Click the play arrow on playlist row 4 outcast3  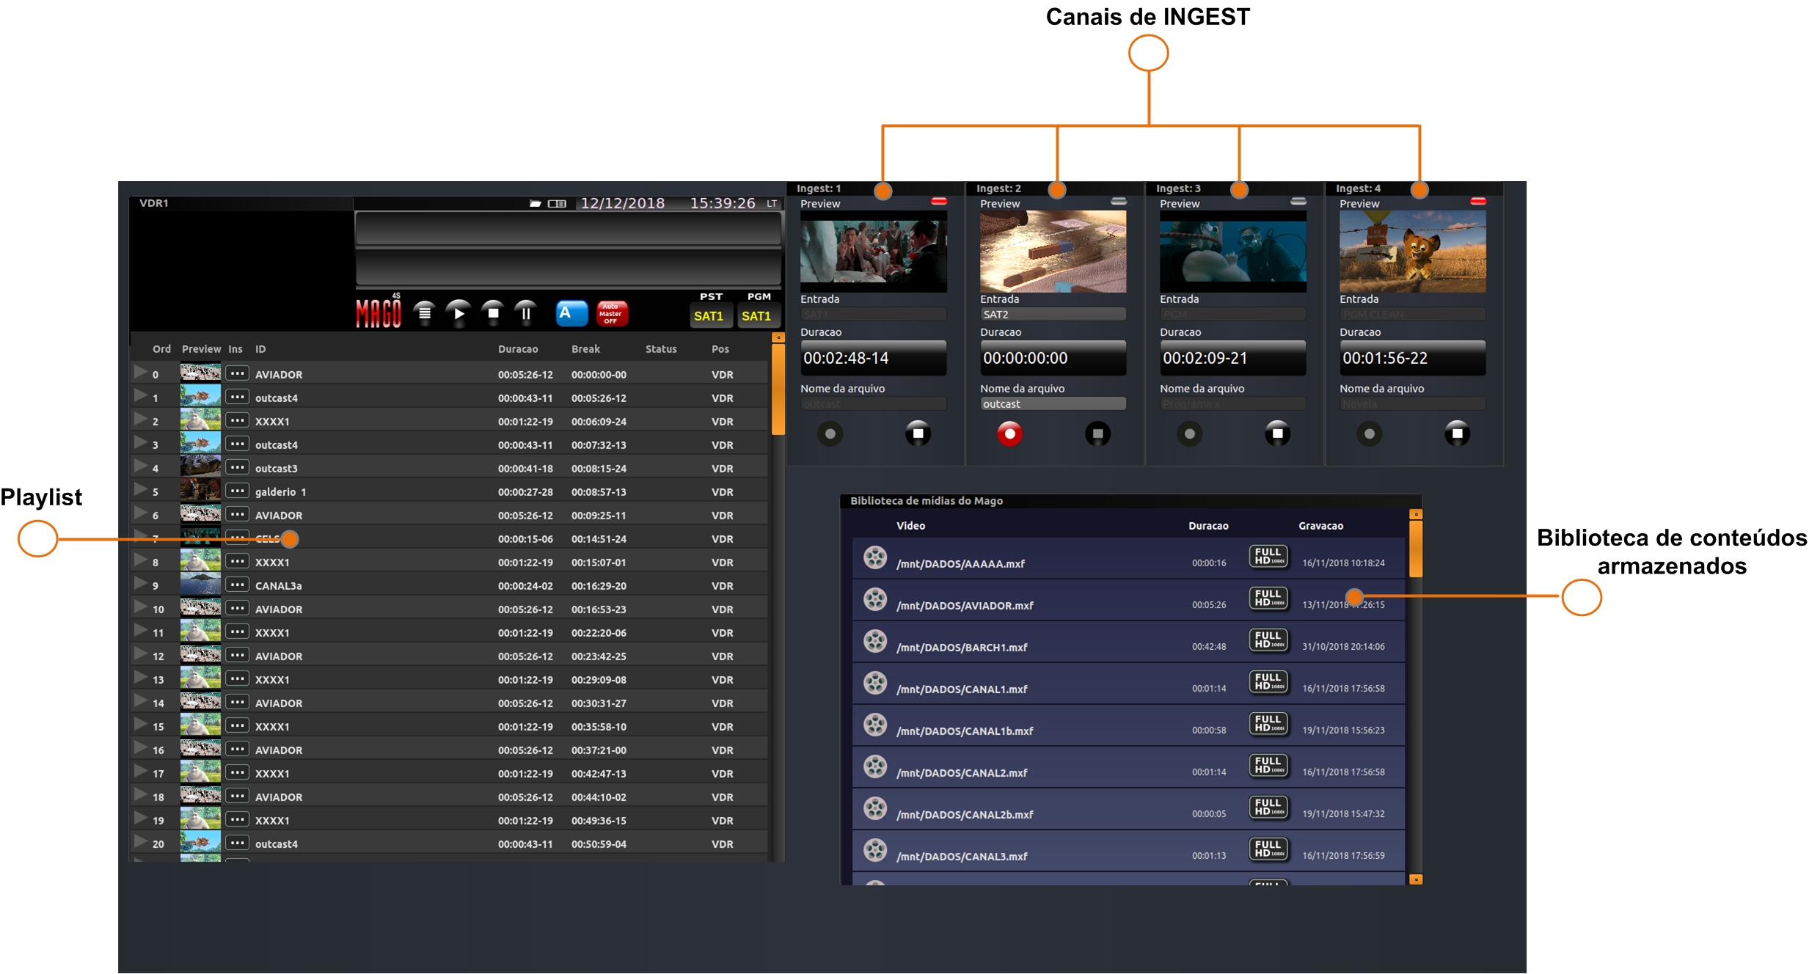(x=140, y=466)
